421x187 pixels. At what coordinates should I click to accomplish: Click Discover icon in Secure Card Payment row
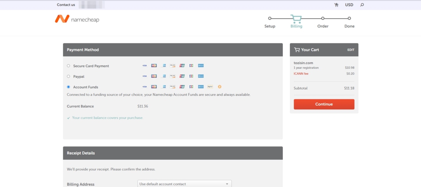pos(173,65)
